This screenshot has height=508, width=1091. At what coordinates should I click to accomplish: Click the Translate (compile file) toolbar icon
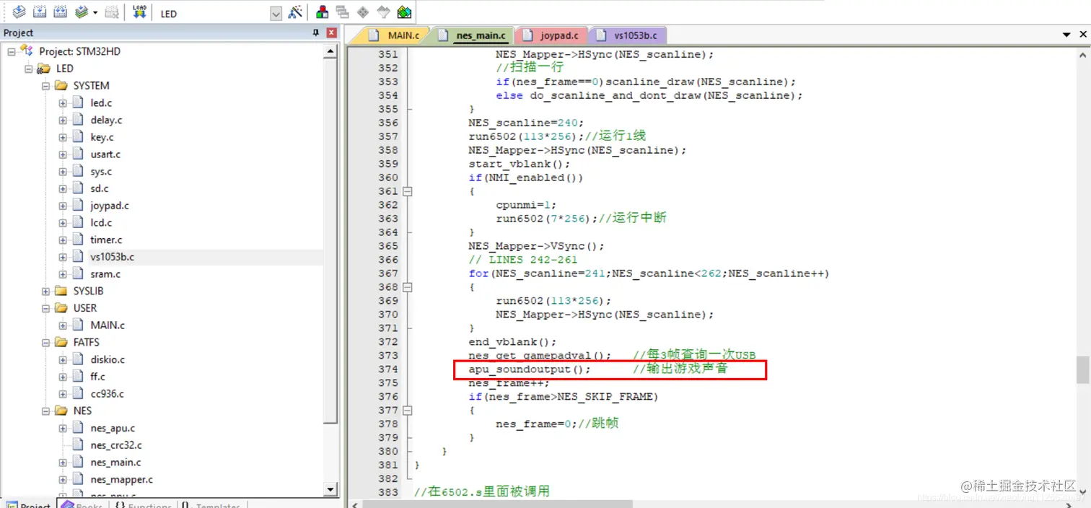pyautogui.click(x=19, y=12)
